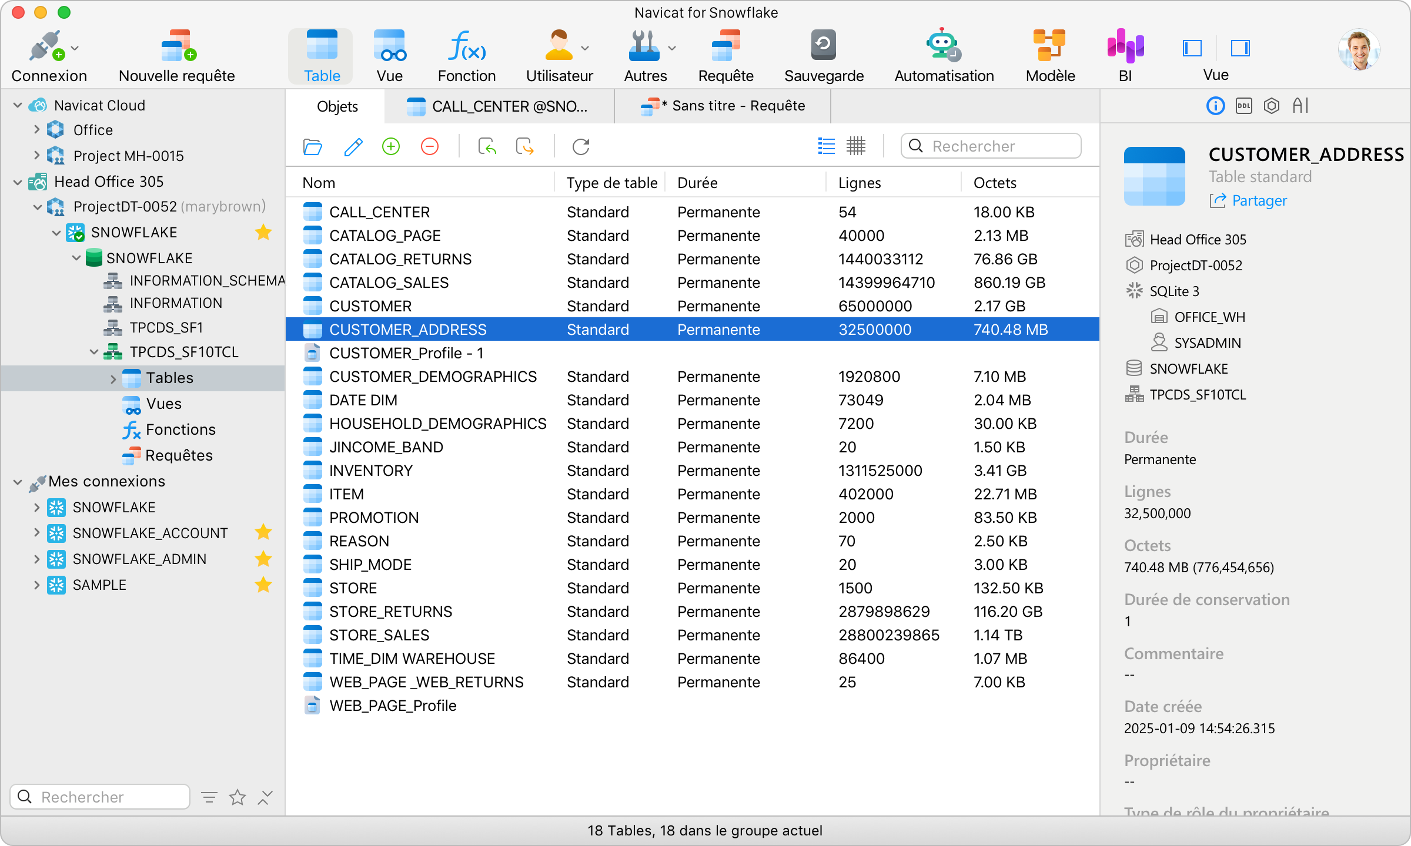Viewport: 1411px width, 846px height.
Task: Refresh the objects list
Action: 581,146
